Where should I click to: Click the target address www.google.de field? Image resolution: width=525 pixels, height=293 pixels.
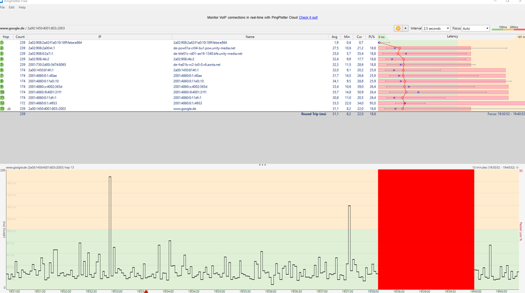(33, 28)
